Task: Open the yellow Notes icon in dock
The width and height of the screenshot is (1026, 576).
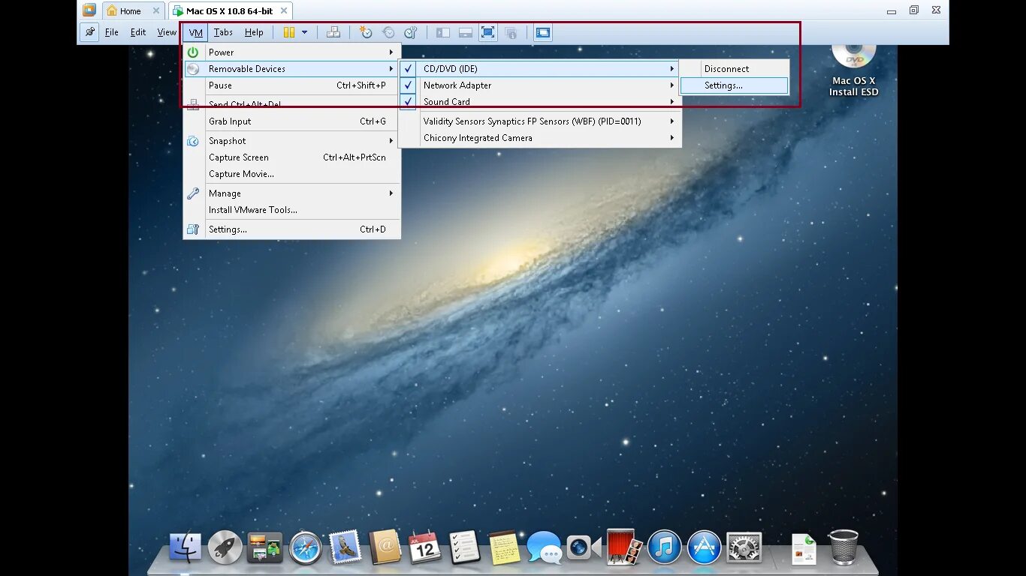Action: (504, 548)
